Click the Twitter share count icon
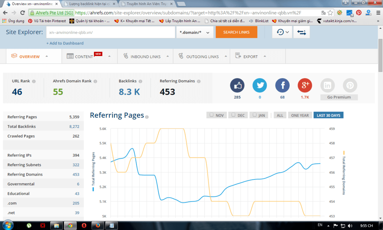The height and width of the screenshot is (230, 383). 260,85
